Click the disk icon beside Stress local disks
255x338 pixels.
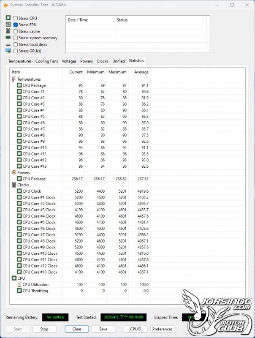pos(8,45)
